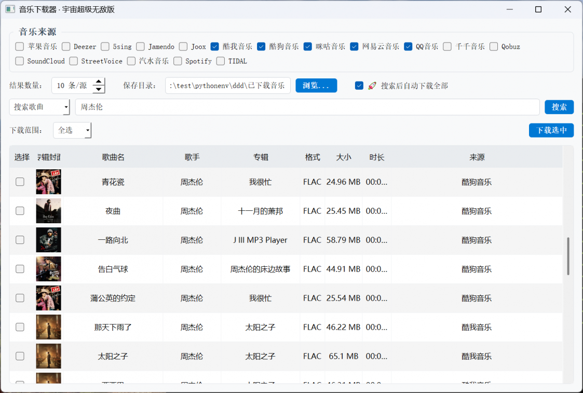
Task: Click the results list vertical scrollbar
Action: (568, 256)
